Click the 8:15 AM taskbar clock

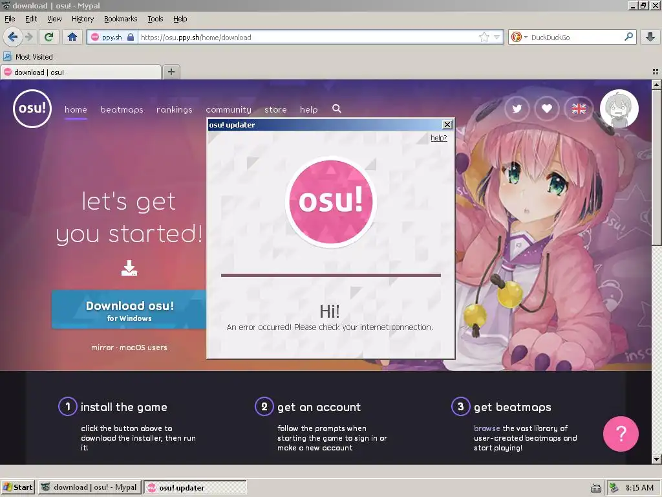point(639,488)
